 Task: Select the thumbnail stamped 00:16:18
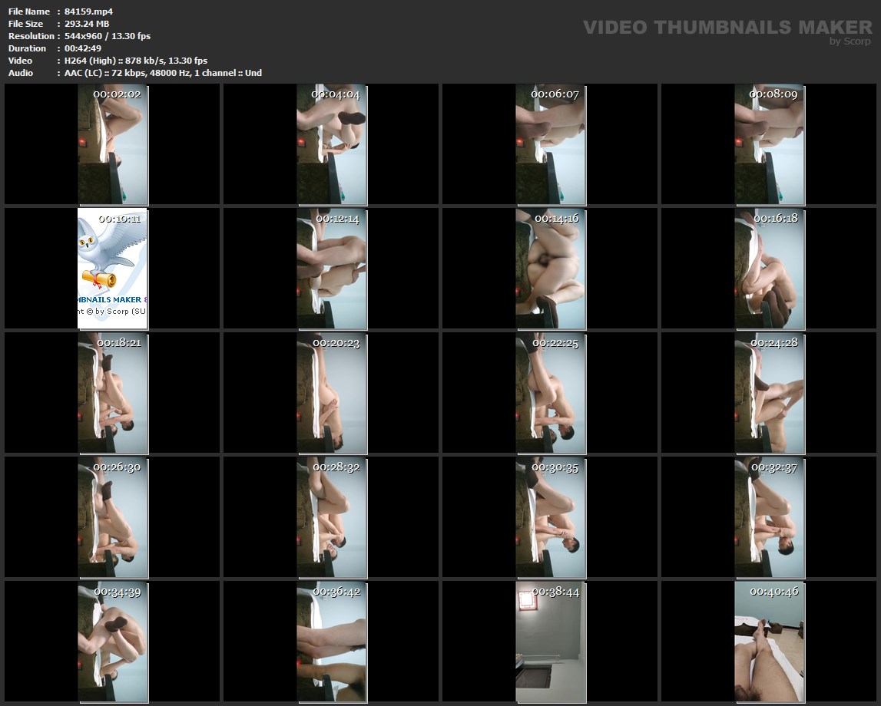tap(770, 269)
